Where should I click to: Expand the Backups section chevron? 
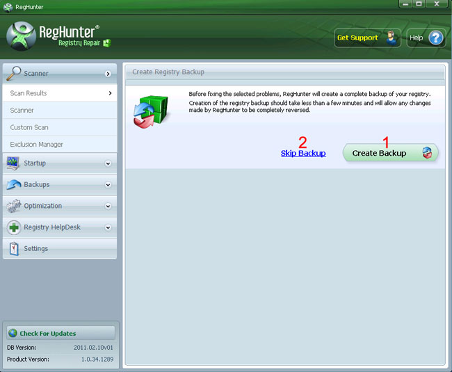tap(108, 185)
